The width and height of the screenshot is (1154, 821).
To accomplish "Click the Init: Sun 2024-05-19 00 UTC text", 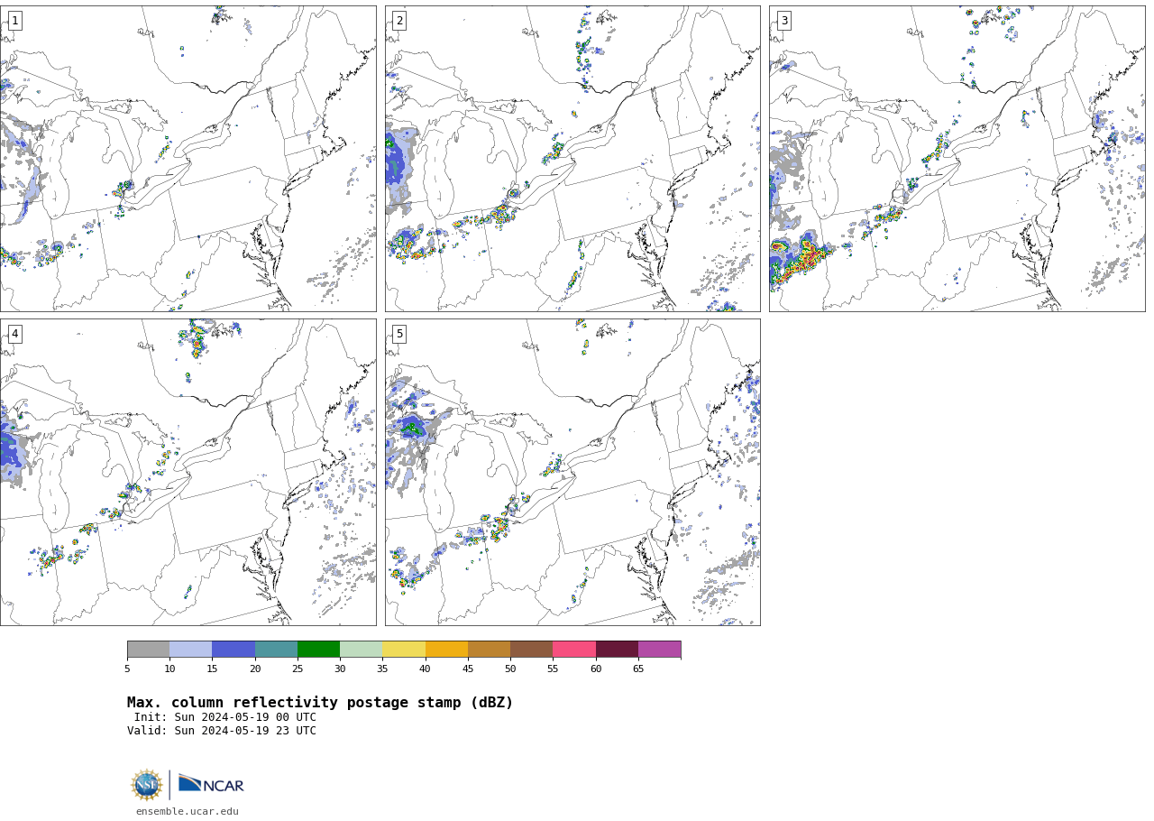I will pos(225,717).
